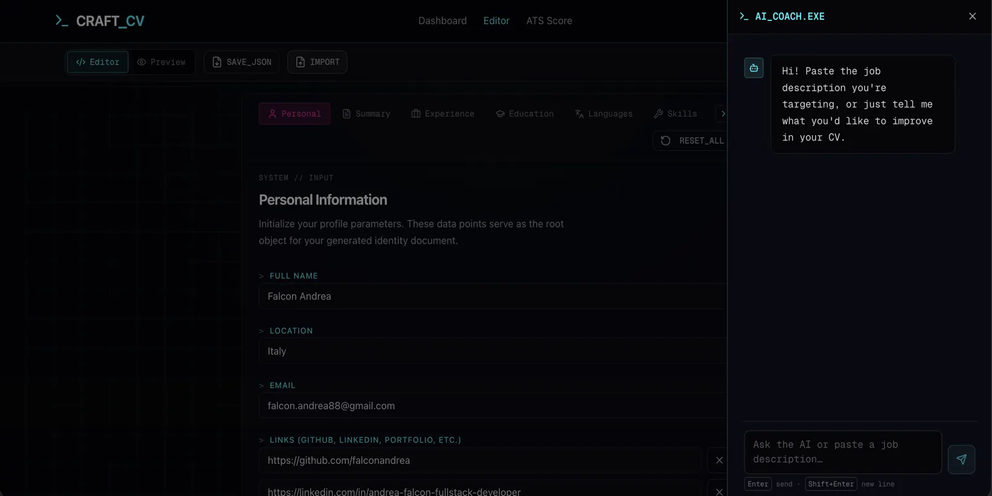This screenshot has width=992, height=496.
Task: Edit the GitHub link field
Action: pyautogui.click(x=480, y=460)
